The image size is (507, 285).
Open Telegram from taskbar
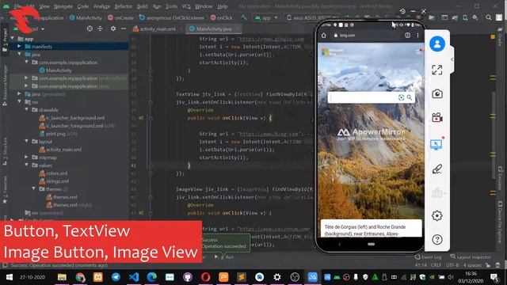(x=116, y=277)
